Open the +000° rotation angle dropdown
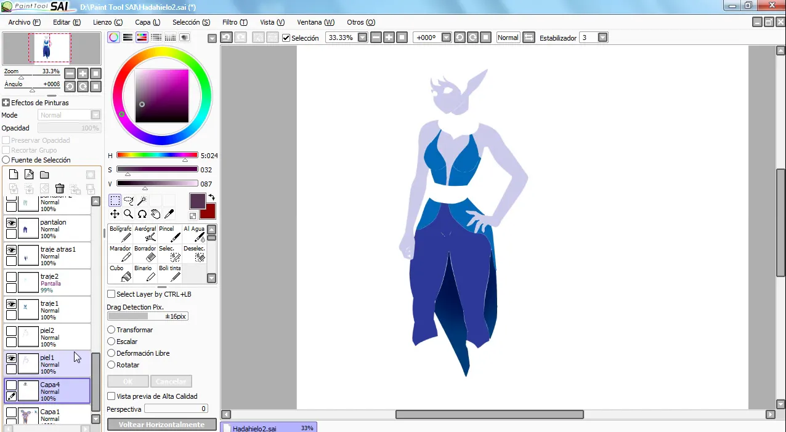The image size is (786, 432). tap(446, 38)
